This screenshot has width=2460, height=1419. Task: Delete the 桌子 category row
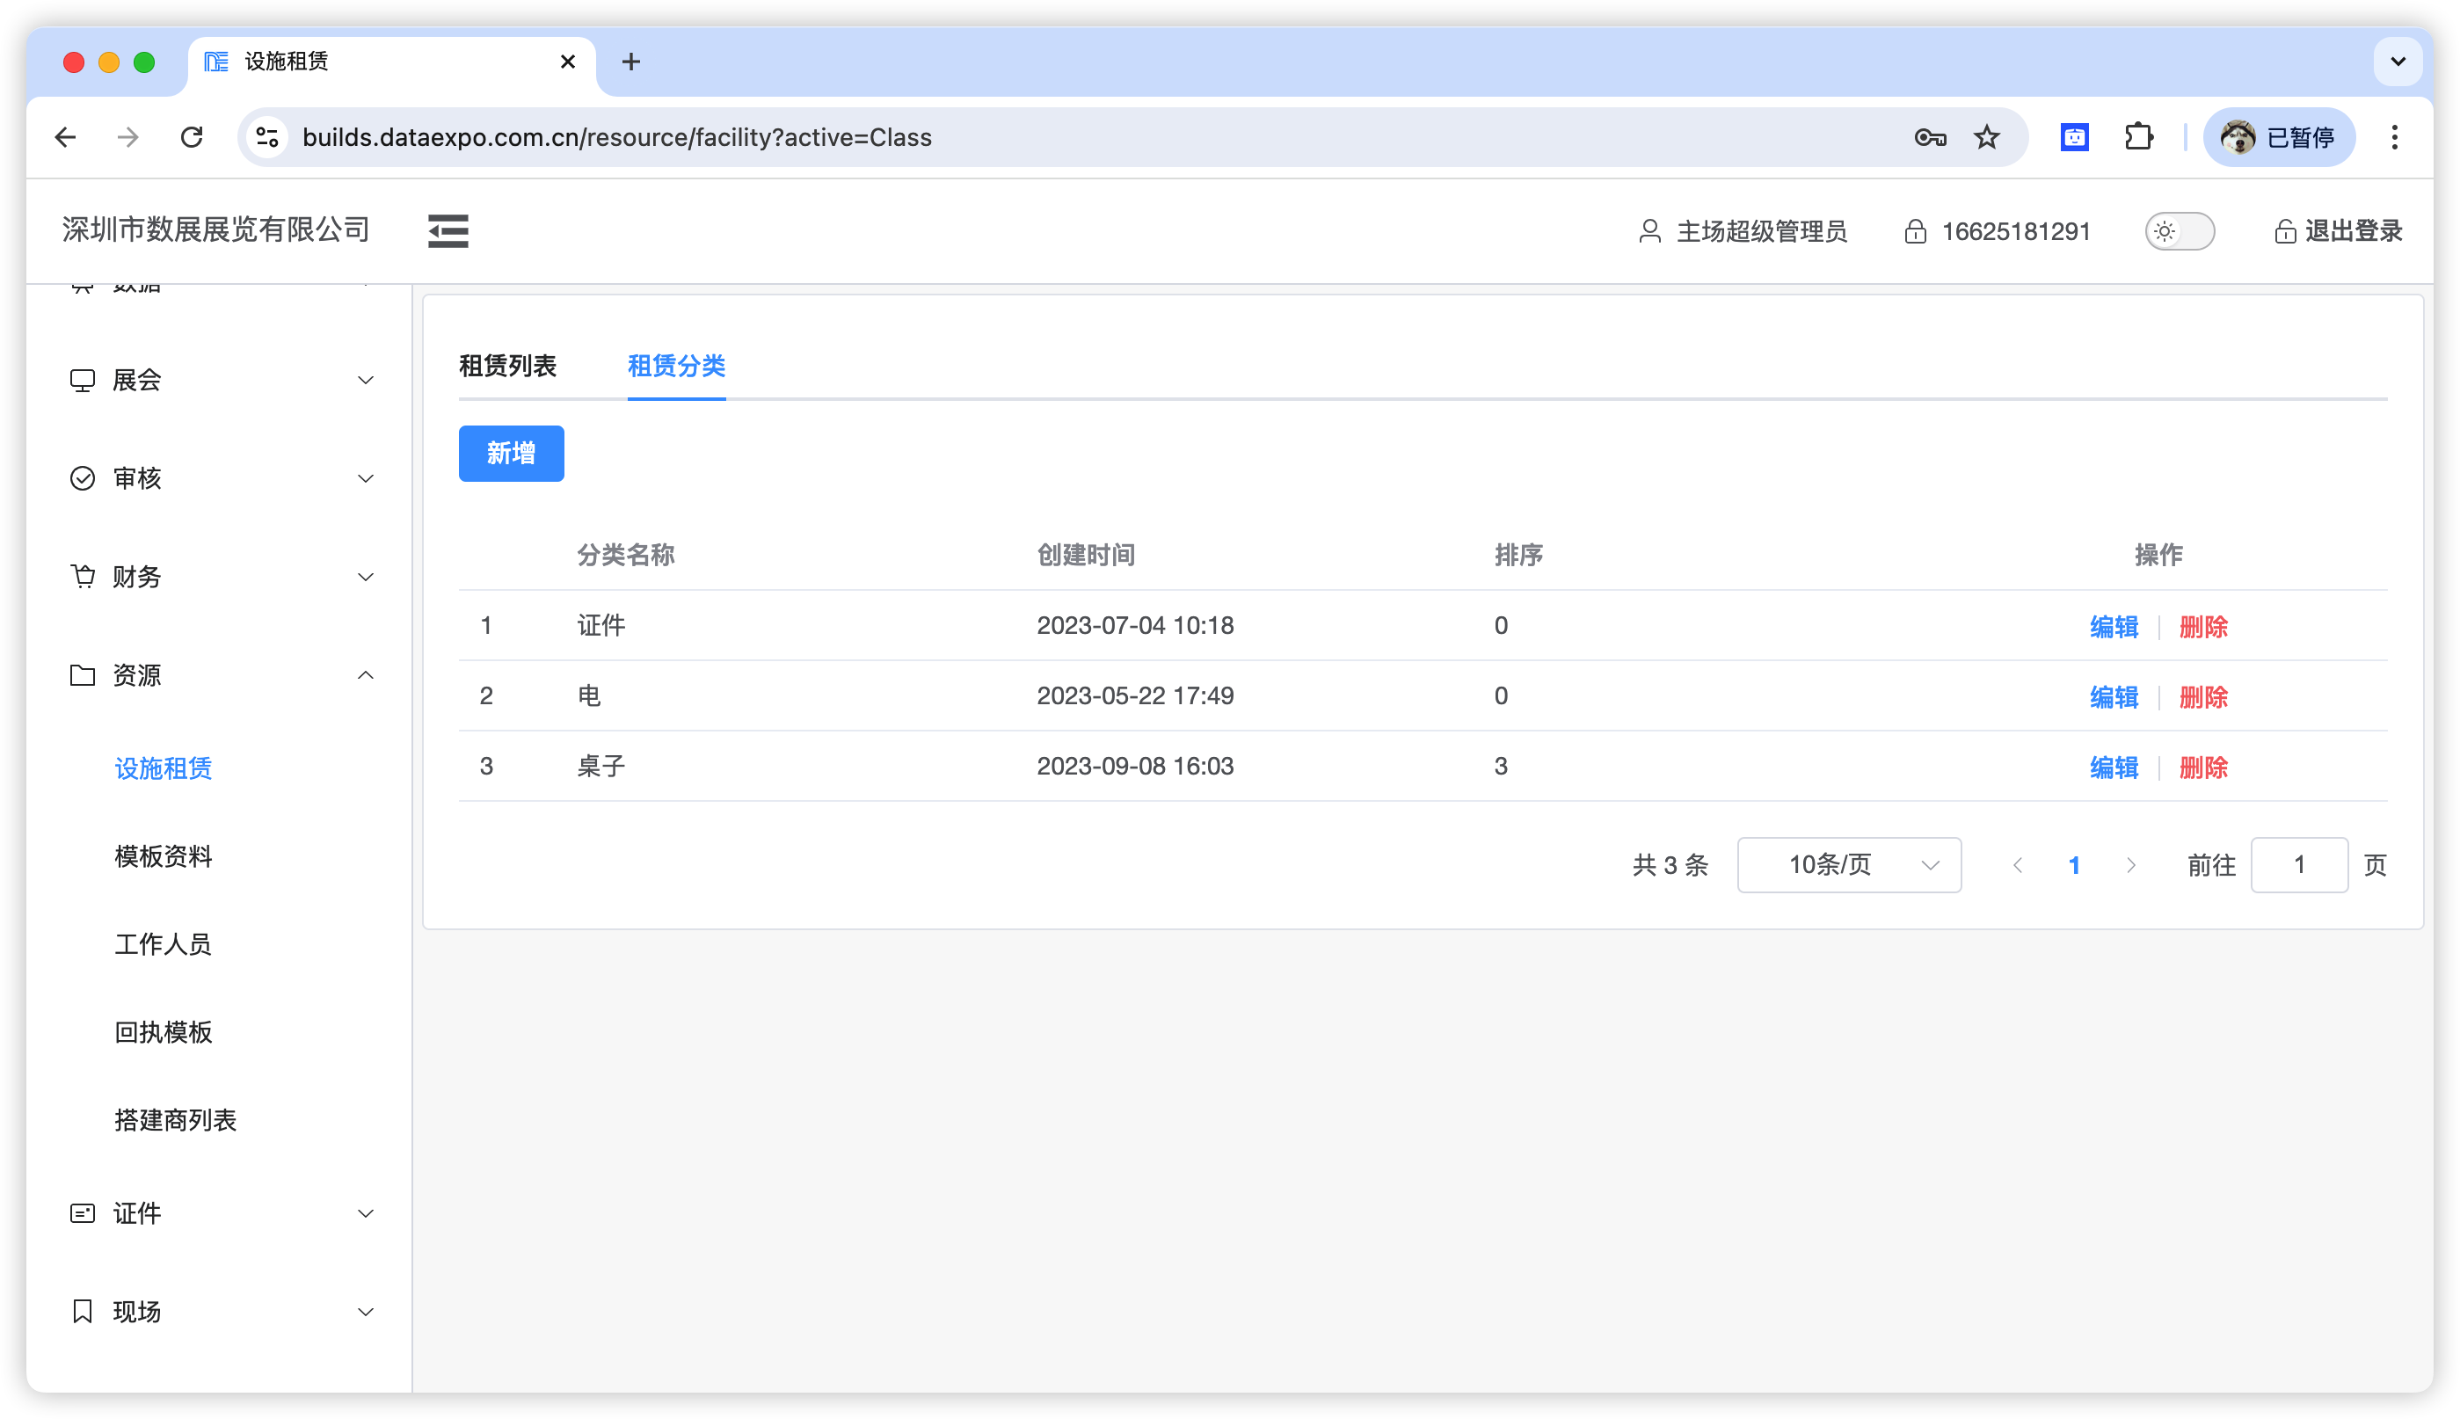tap(2203, 767)
